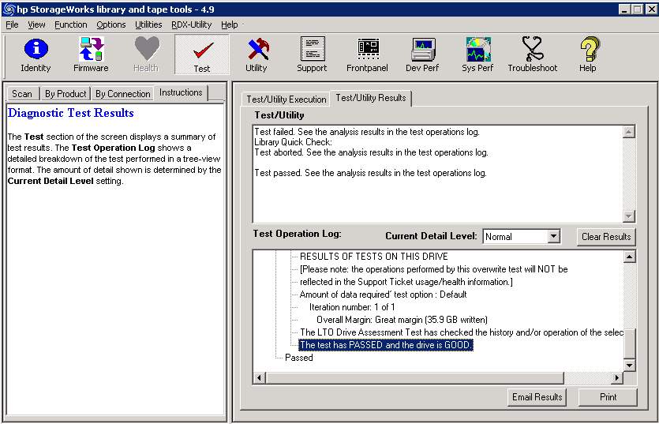Viewport: 659px width, 424px height.
Task: Select 'The test has PASSED and the drive is GOOD' row
Action: point(386,345)
